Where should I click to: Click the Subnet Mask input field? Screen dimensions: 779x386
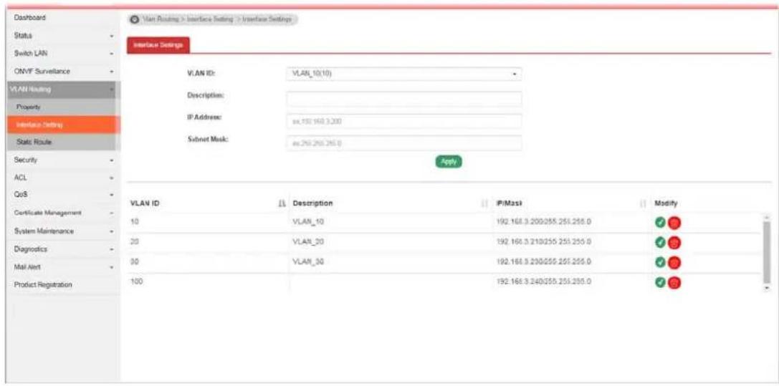click(x=404, y=143)
